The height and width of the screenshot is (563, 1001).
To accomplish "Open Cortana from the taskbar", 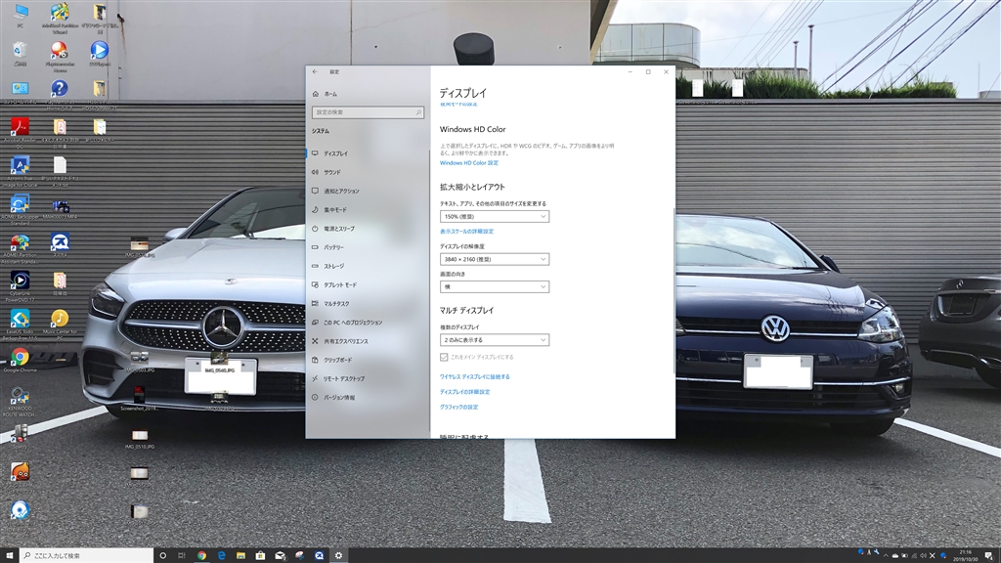I will click(x=163, y=556).
